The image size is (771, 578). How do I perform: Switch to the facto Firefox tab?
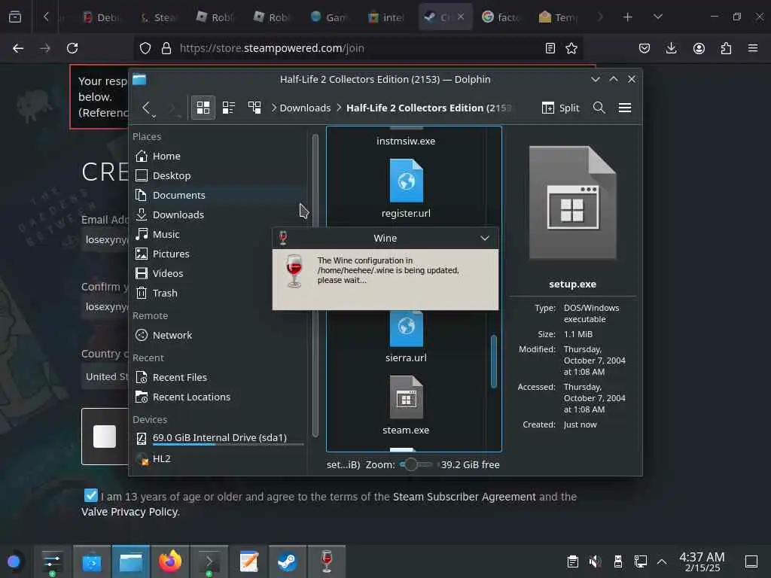[501, 17]
